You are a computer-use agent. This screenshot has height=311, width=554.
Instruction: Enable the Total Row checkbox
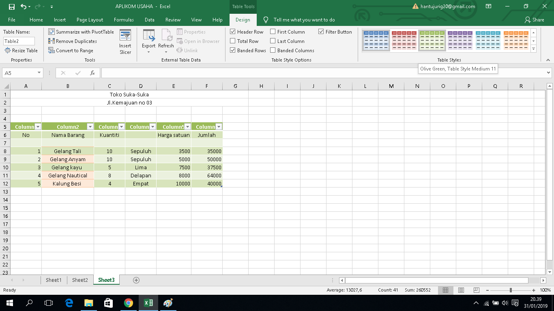233,41
